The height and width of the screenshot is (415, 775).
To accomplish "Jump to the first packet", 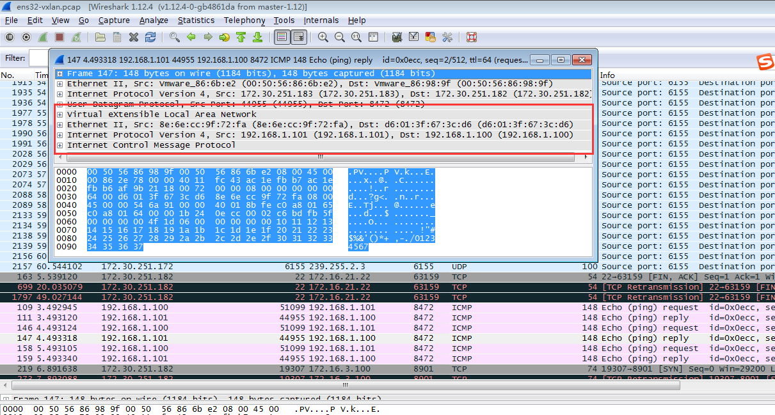I will (x=241, y=37).
